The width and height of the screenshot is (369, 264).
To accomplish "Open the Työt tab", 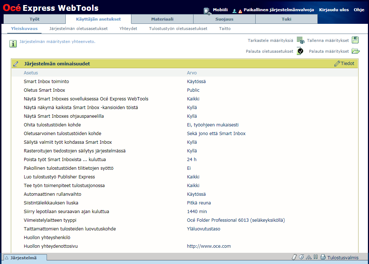I will point(35,19).
